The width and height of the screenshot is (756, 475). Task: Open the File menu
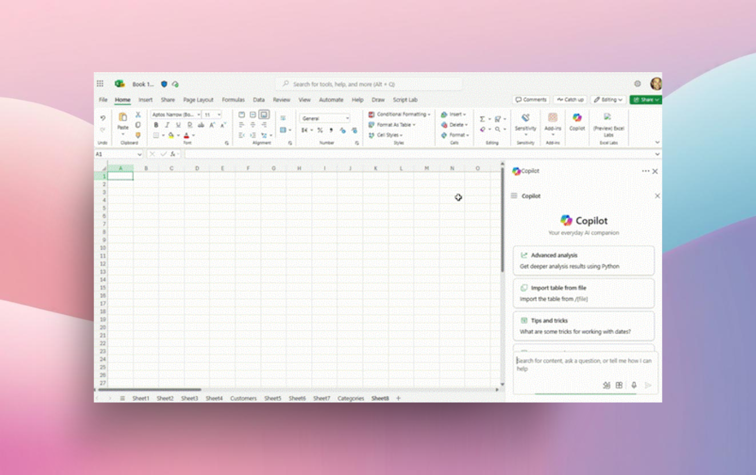click(103, 100)
